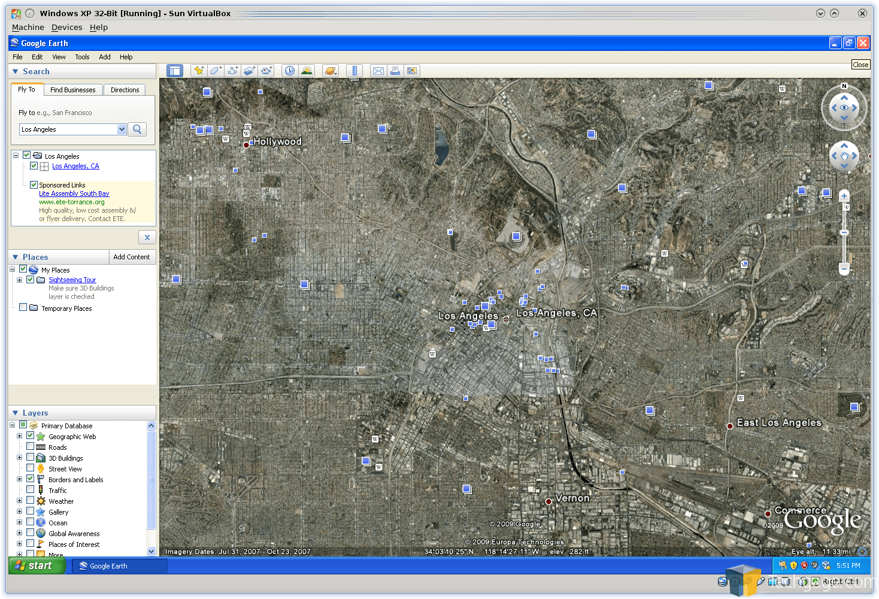Check the Temporary Places checkbox
Screen dimensions: 879x599
23,307
